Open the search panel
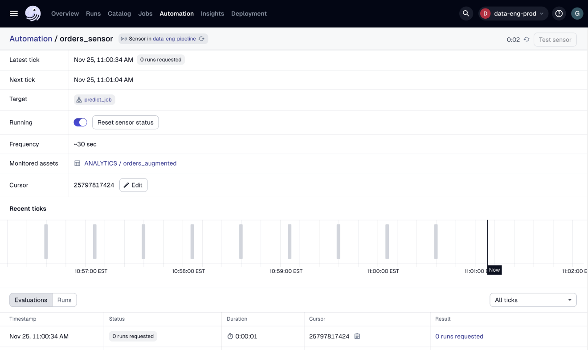 coord(466,13)
